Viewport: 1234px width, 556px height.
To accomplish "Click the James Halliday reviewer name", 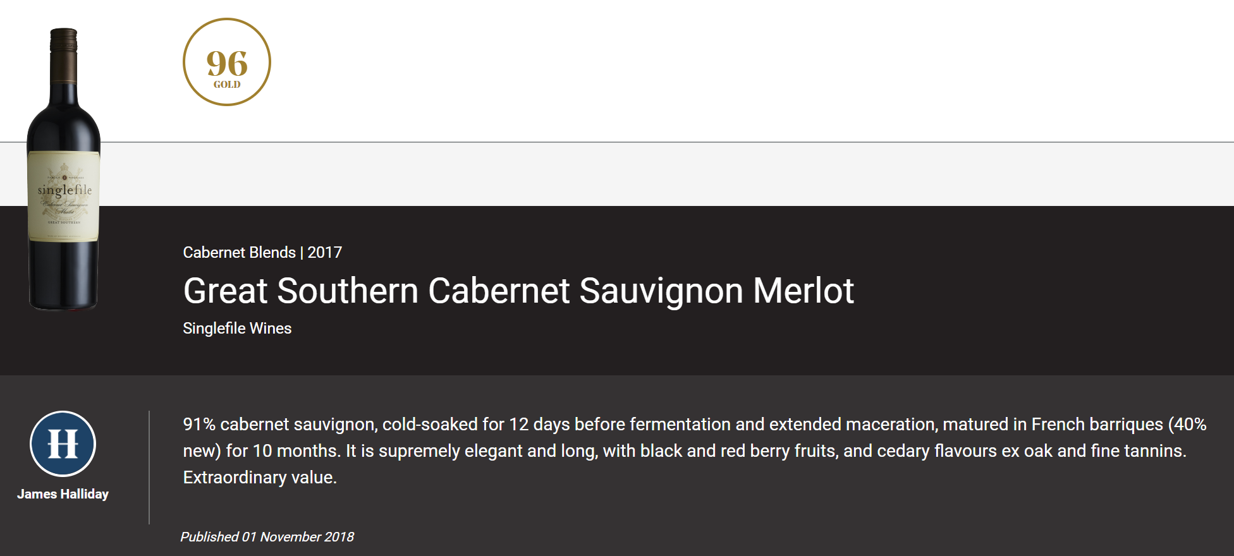I will (x=63, y=494).
